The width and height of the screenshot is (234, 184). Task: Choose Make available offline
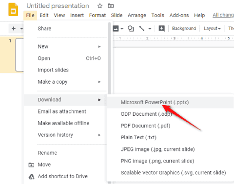tap(65, 123)
